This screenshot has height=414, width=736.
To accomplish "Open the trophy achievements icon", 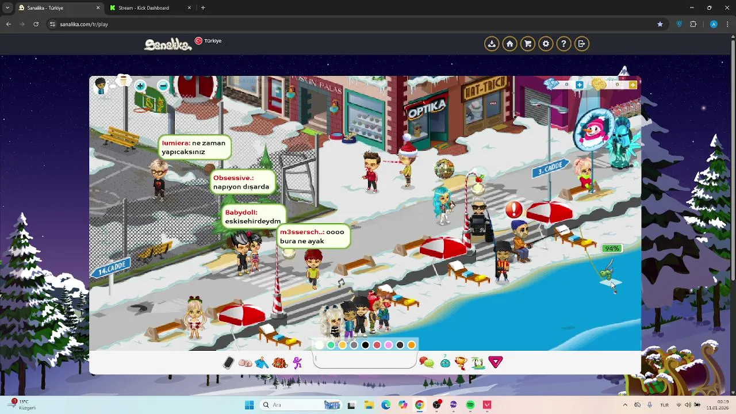I will tap(461, 362).
